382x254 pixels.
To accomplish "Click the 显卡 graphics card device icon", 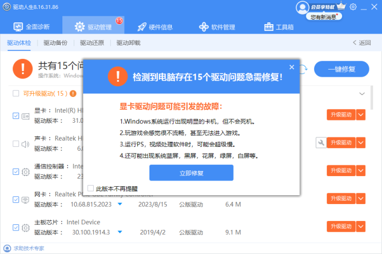I will coord(25,116).
